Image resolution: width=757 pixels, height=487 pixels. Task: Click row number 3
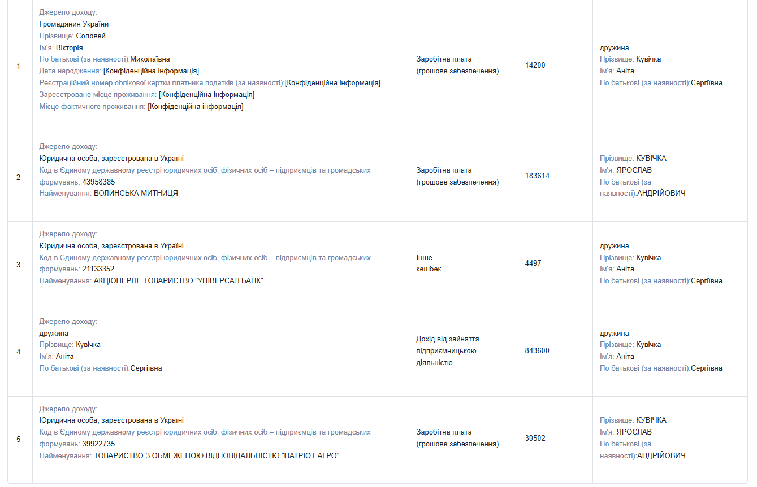pyautogui.click(x=19, y=265)
